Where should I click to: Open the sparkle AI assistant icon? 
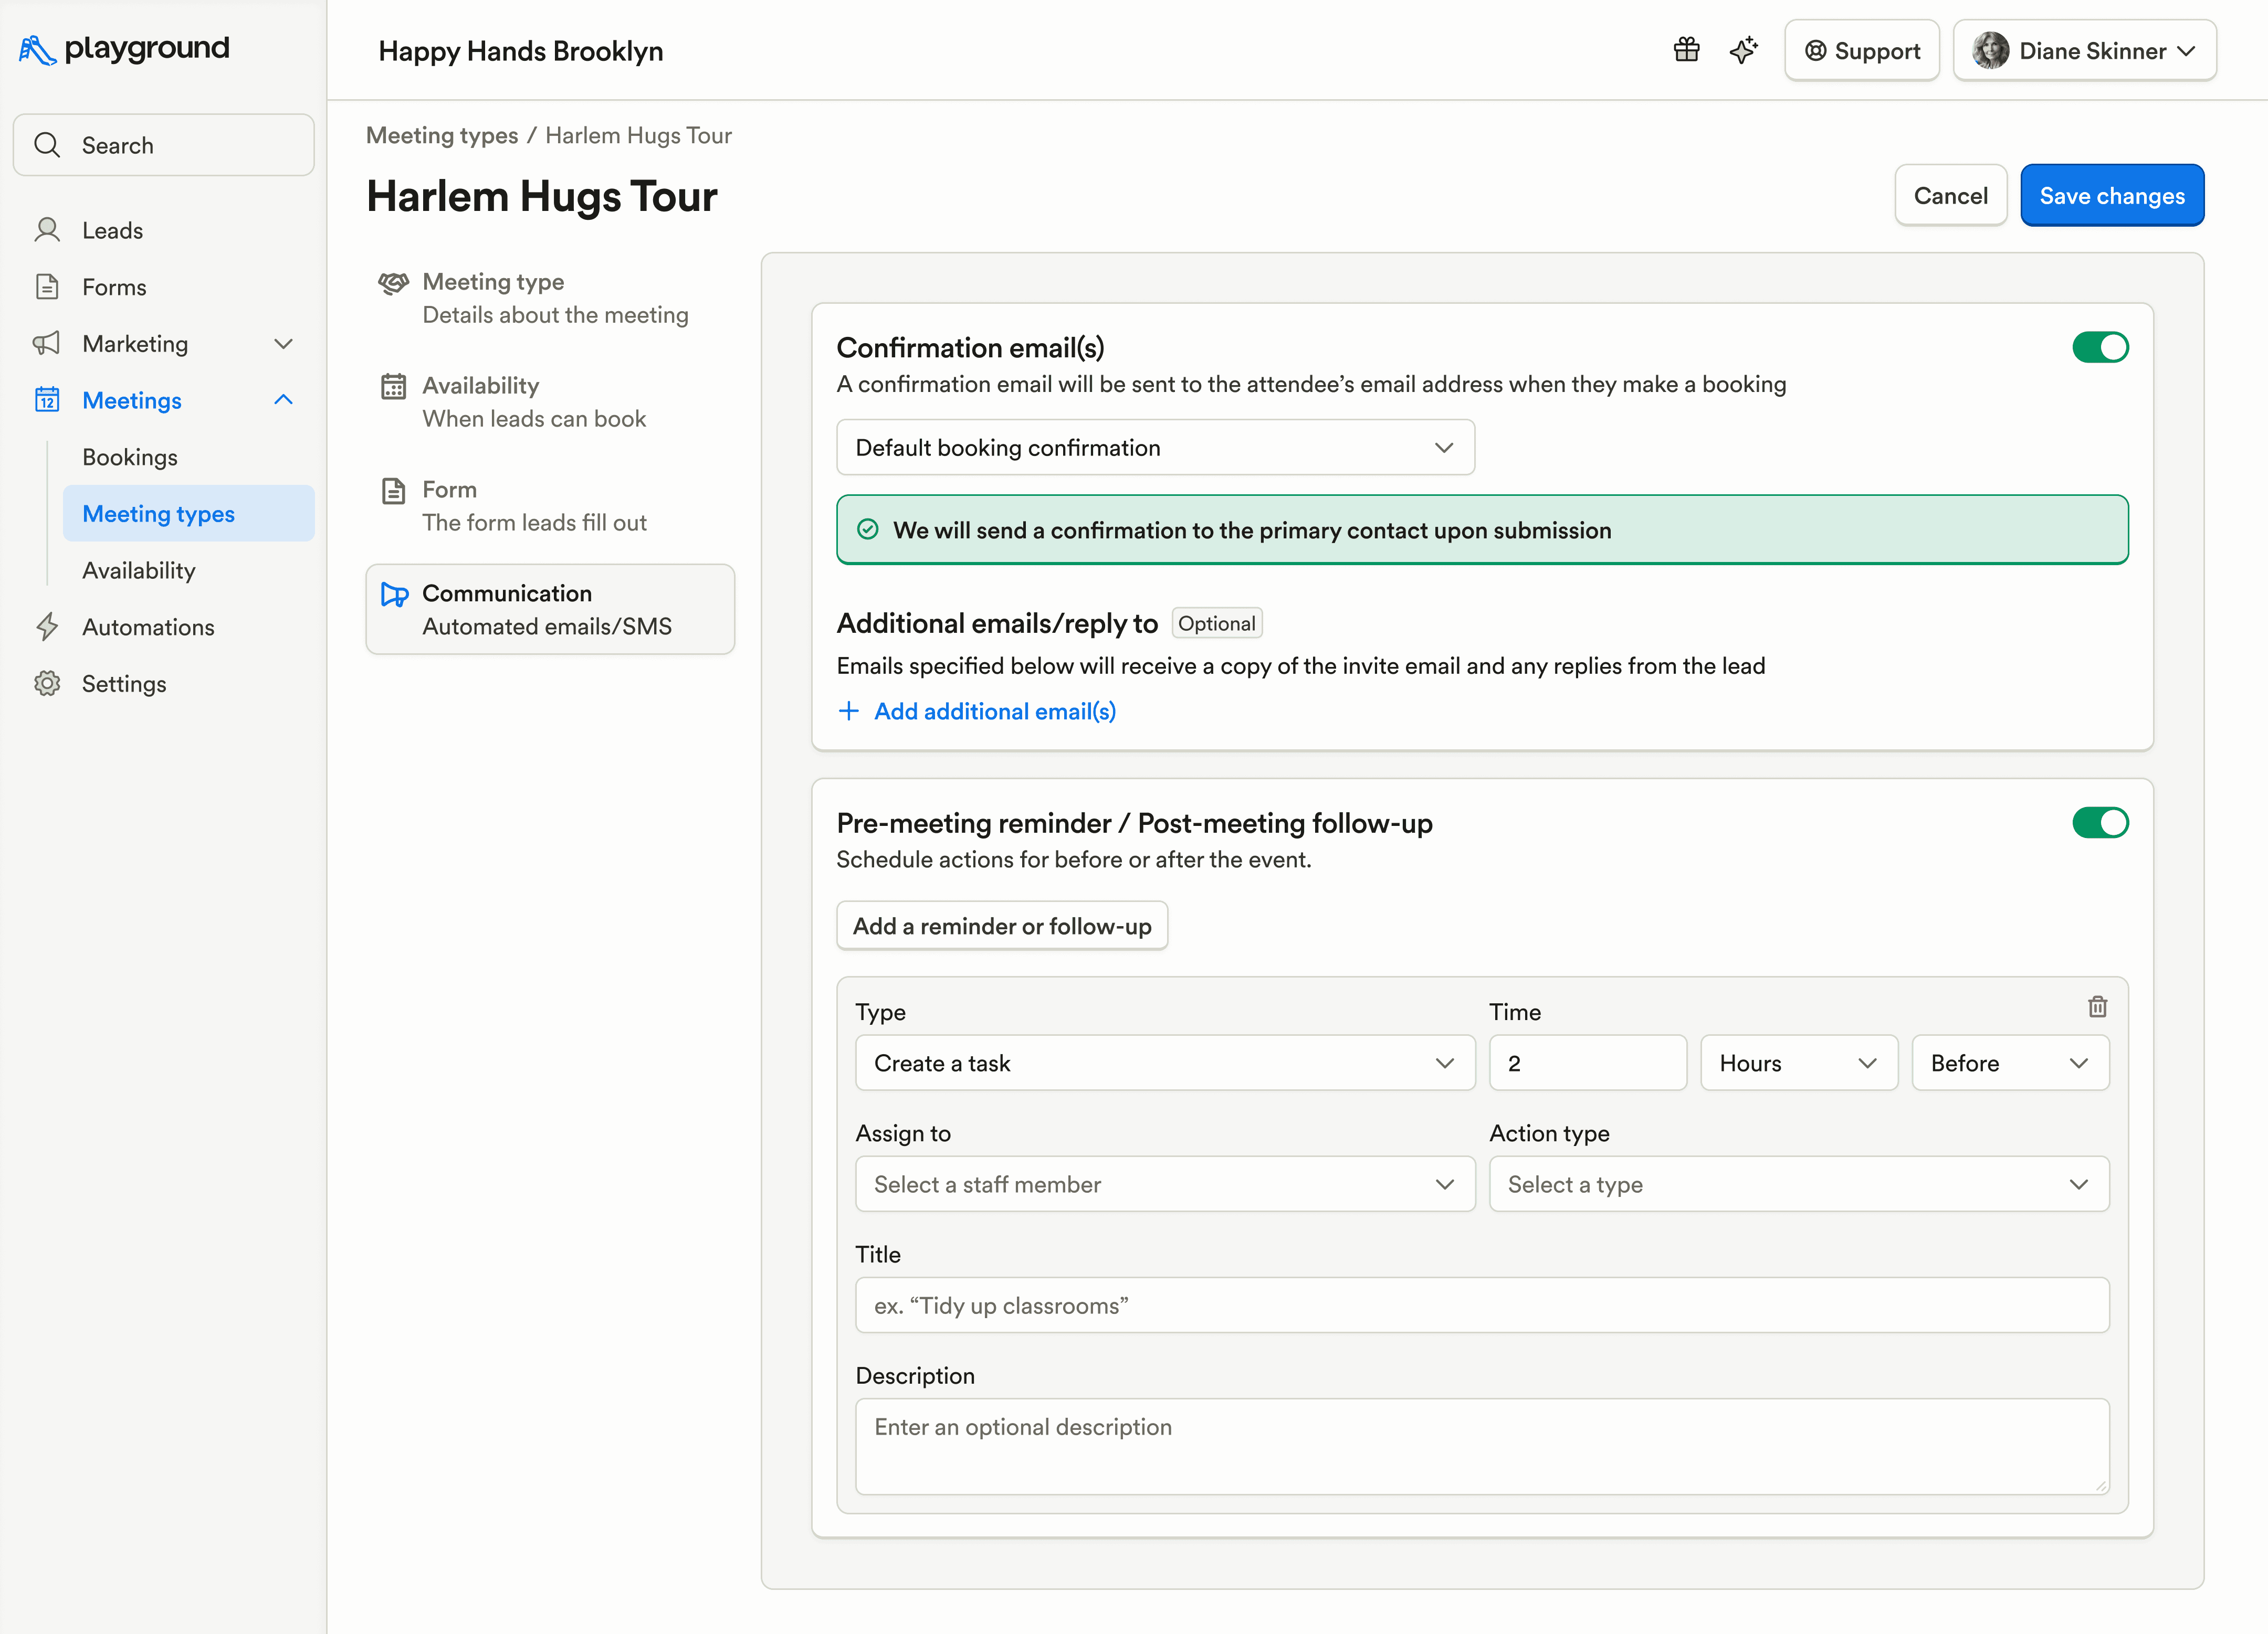1743,50
